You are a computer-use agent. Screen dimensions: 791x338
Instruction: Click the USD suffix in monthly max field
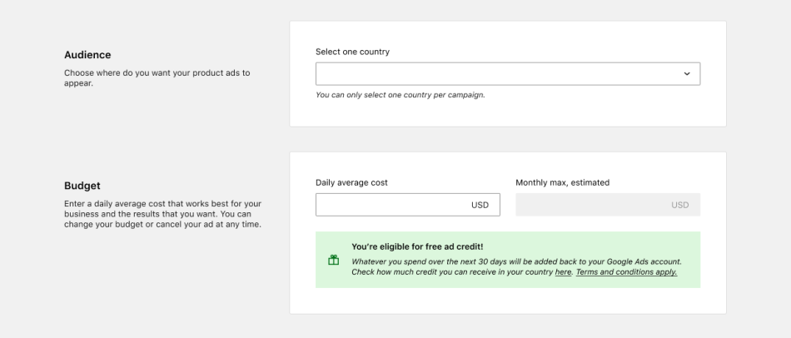click(x=679, y=205)
